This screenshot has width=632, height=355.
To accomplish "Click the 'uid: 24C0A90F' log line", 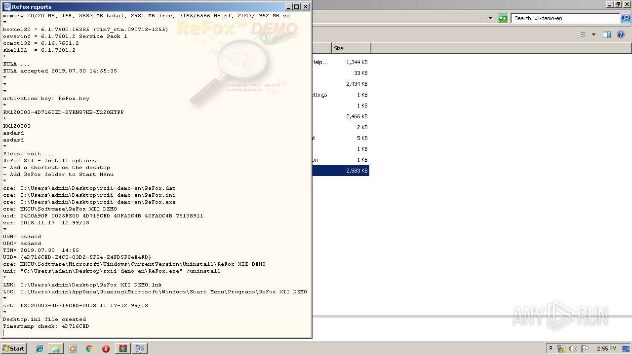I will click(103, 216).
